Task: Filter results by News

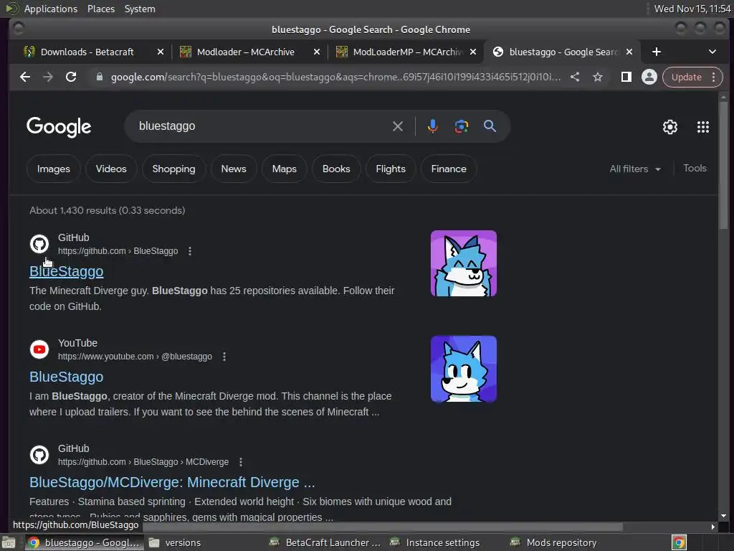Action: (x=234, y=169)
